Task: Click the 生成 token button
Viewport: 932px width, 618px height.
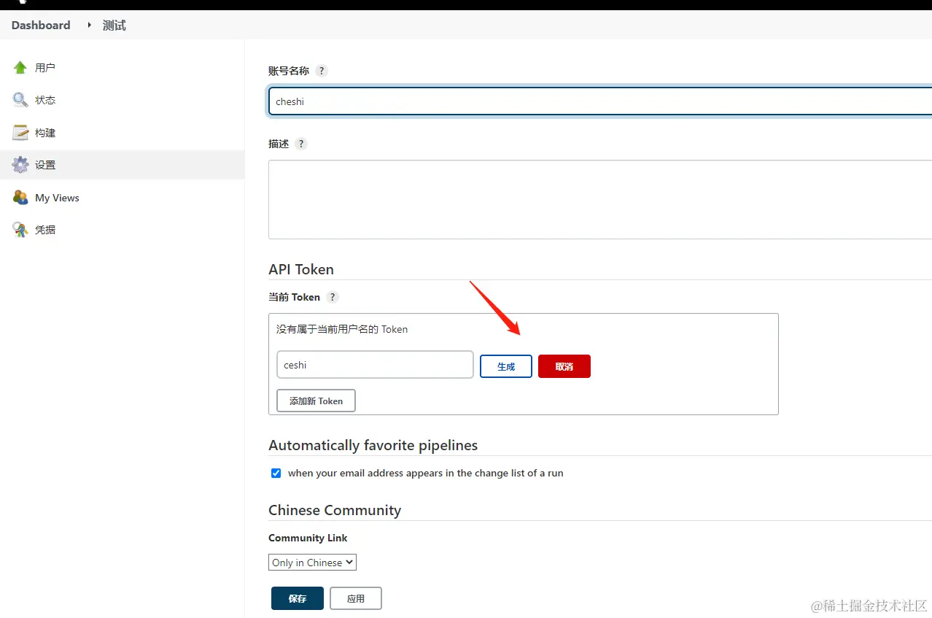Action: pyautogui.click(x=506, y=366)
